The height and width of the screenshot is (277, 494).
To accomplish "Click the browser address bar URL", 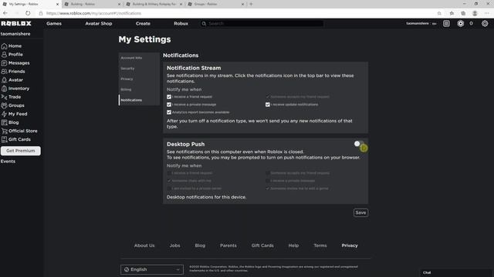I will (94, 13).
